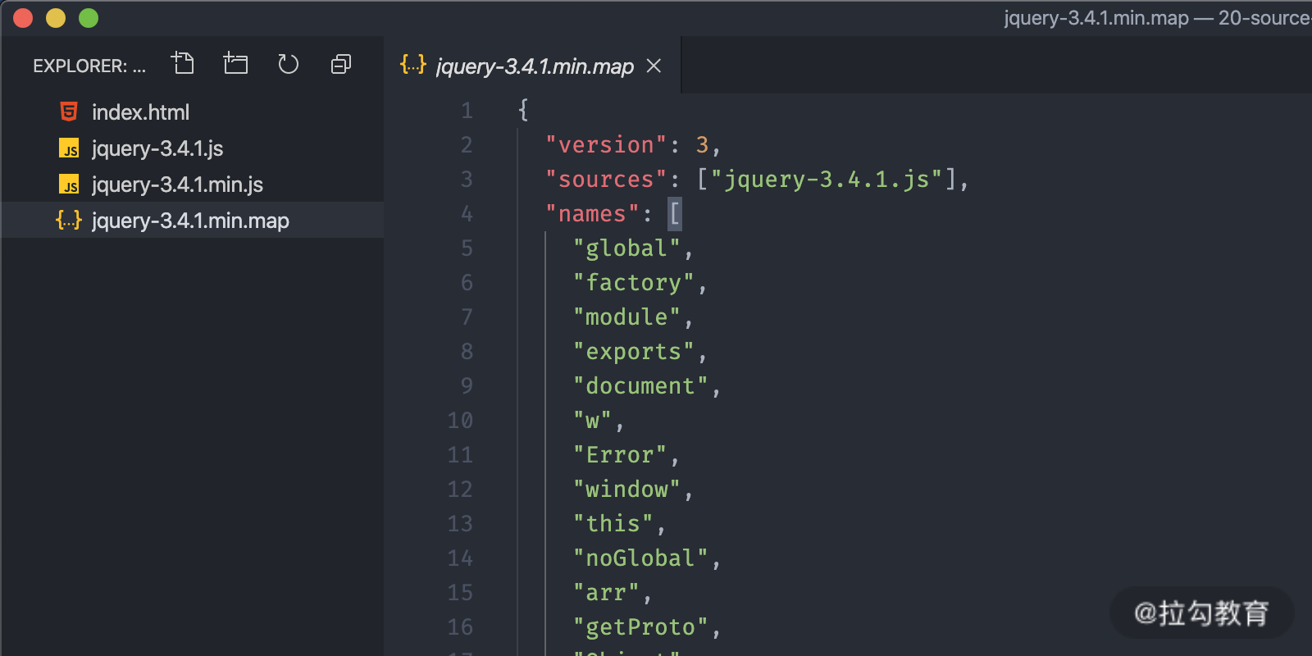The width and height of the screenshot is (1312, 656).
Task: Click line number 10 in the gutter
Action: [x=460, y=420]
